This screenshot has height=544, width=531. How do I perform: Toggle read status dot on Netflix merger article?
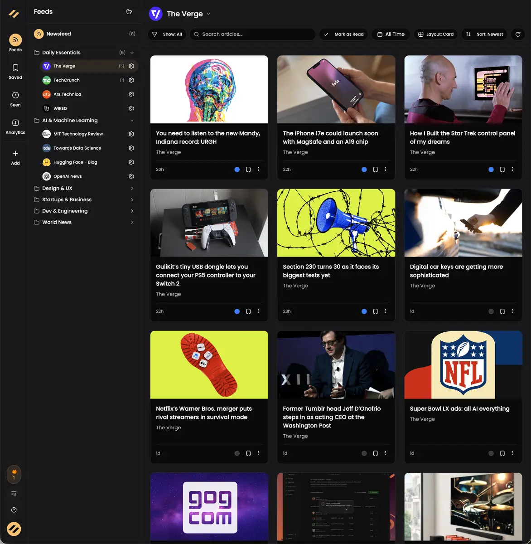point(237,453)
